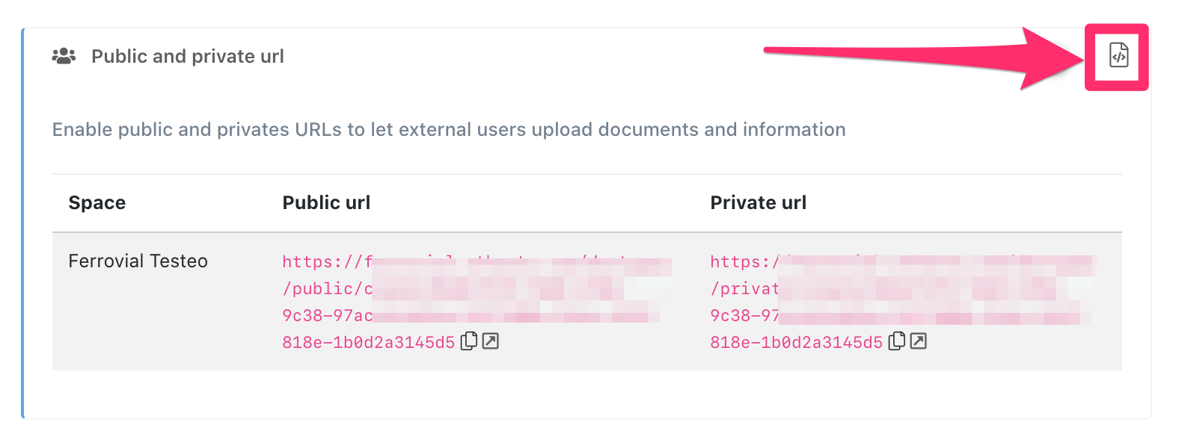The image size is (1188, 445).
Task: Click the '/public/c' line of public url
Action: click(x=327, y=289)
